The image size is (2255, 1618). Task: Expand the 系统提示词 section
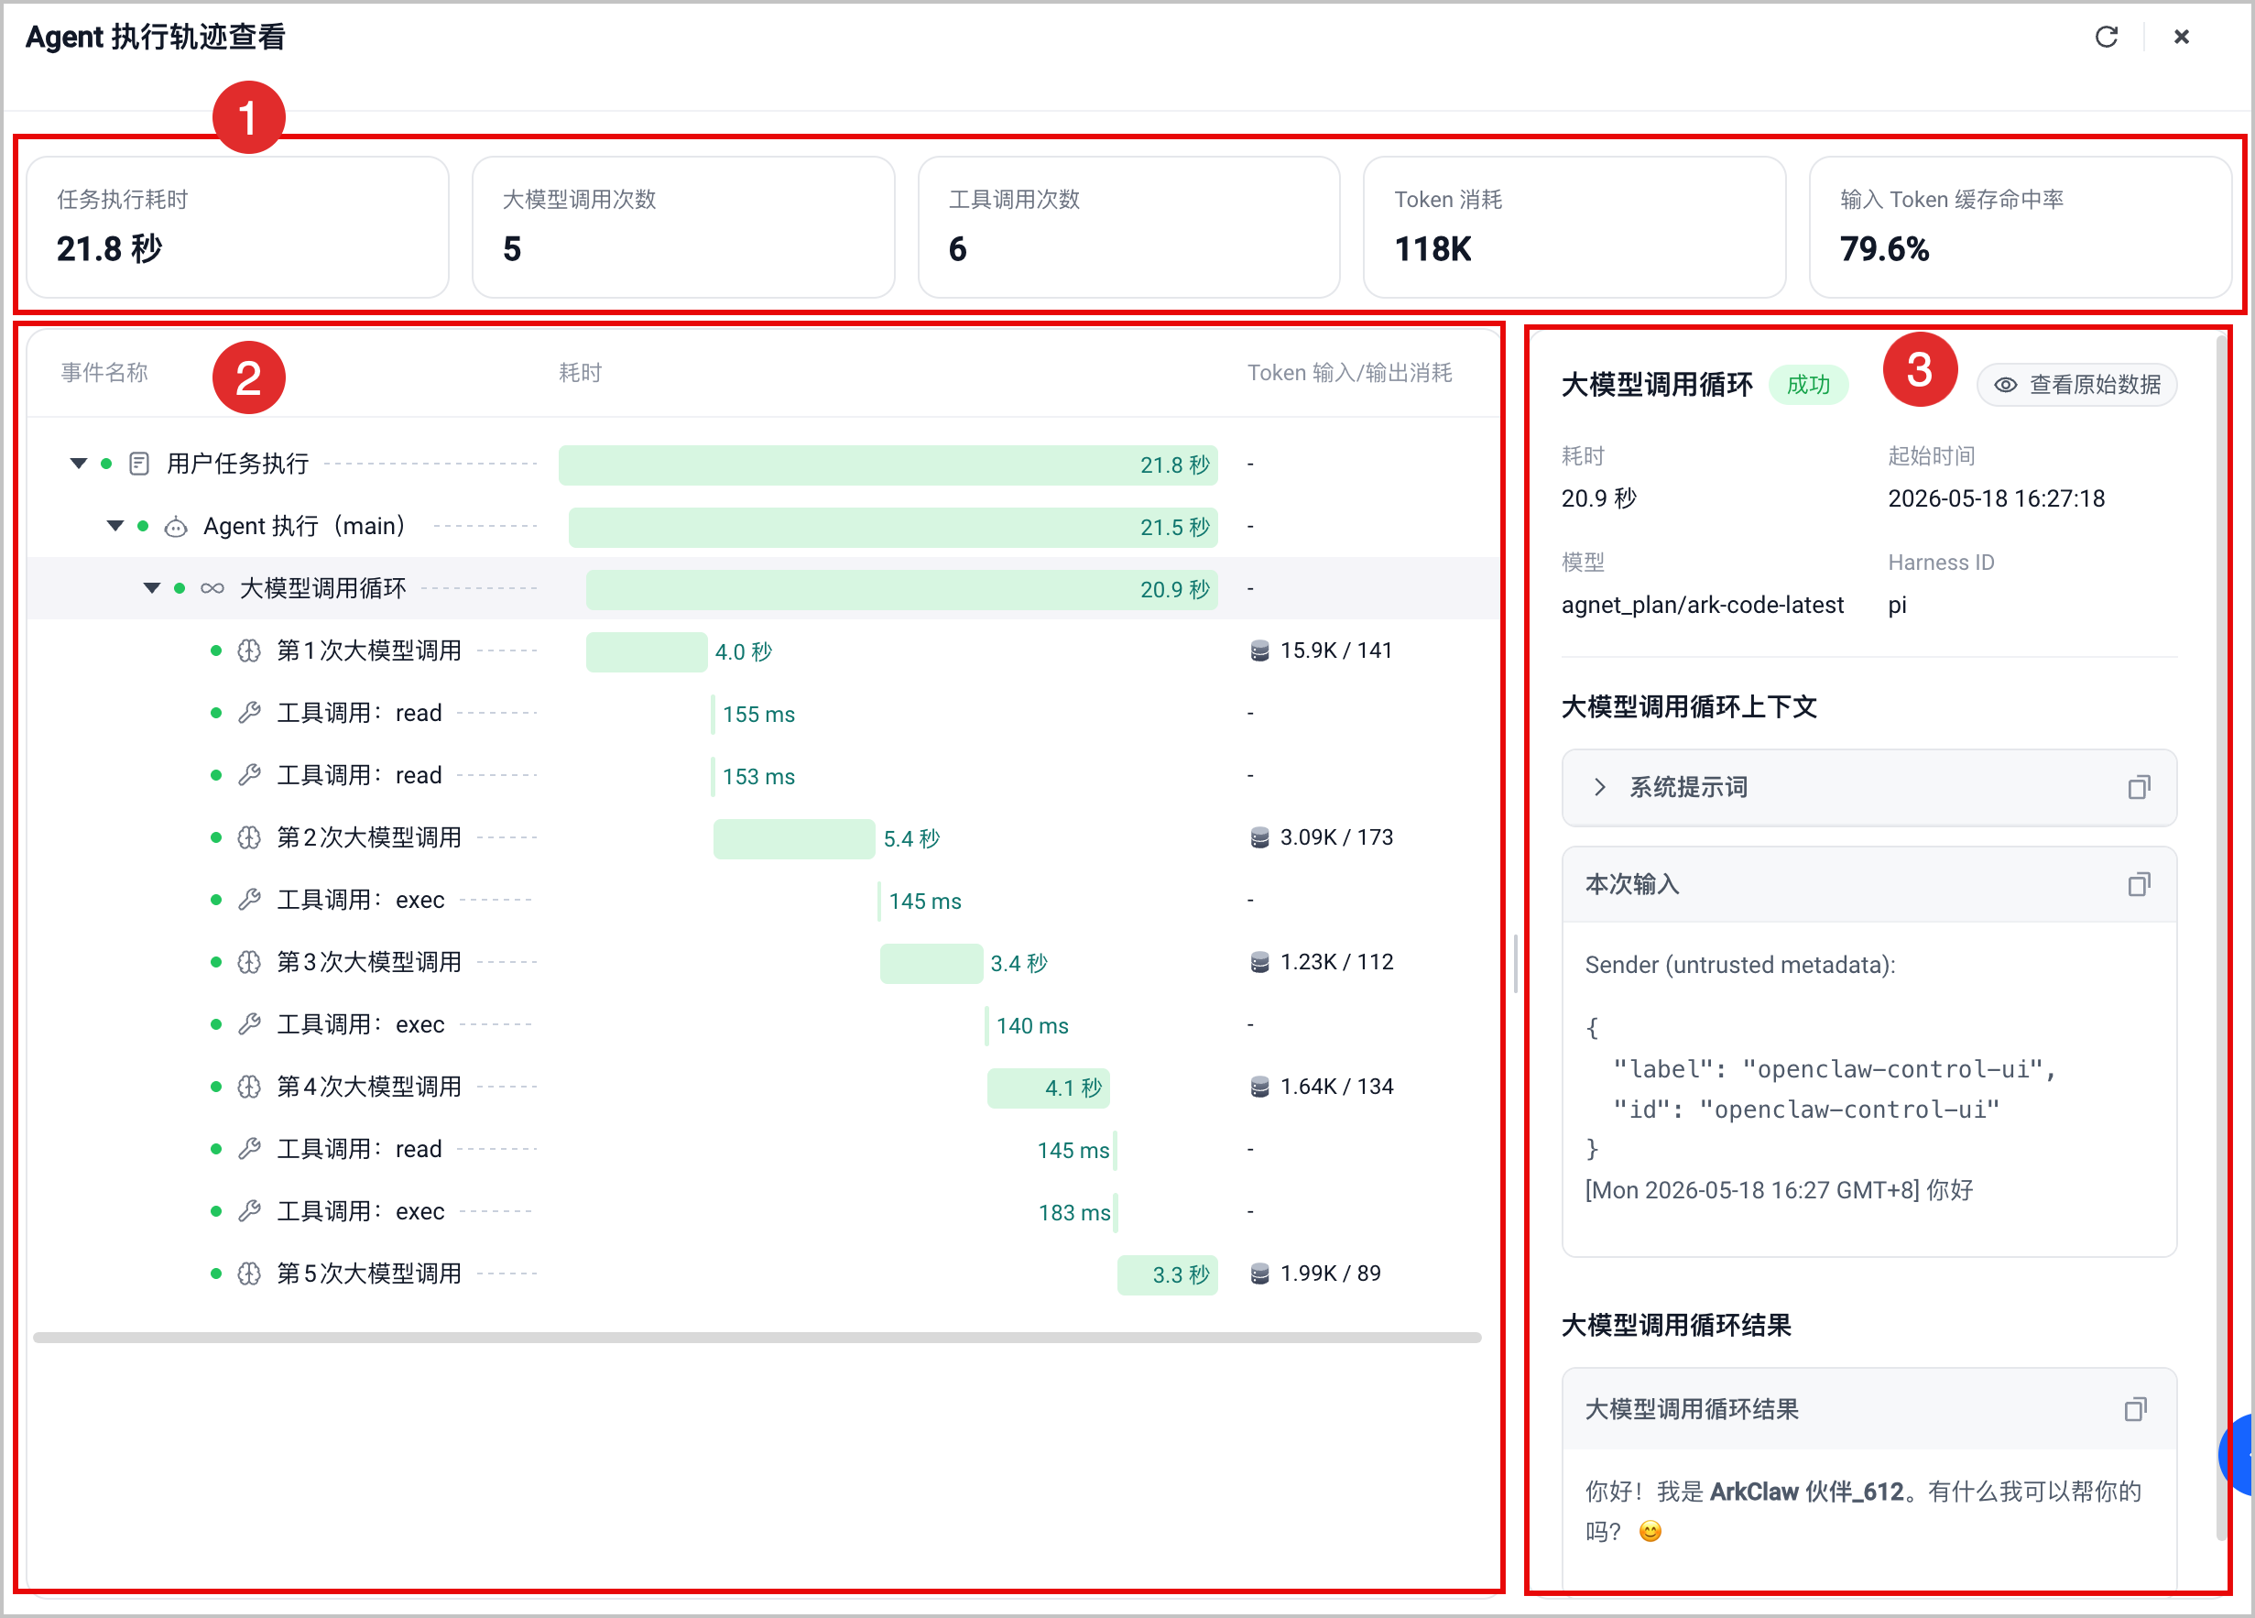point(1599,788)
